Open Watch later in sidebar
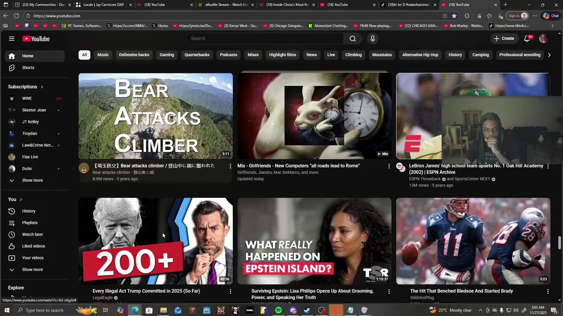 (34, 234)
